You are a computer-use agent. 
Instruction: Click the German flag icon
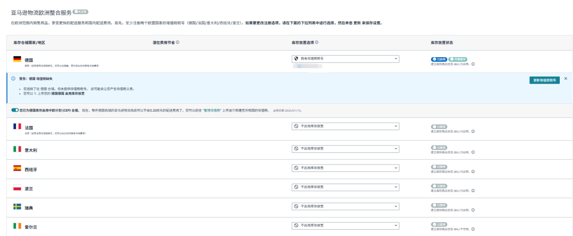(x=17, y=59)
